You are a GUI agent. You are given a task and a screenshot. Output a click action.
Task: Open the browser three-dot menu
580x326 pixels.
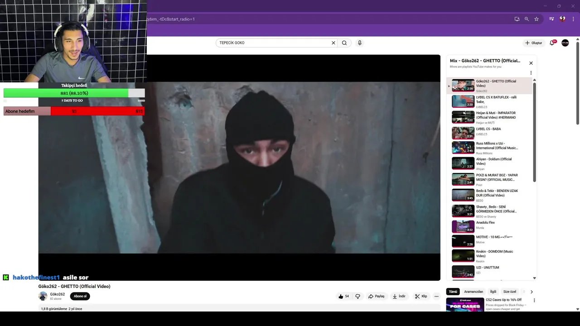(x=573, y=19)
